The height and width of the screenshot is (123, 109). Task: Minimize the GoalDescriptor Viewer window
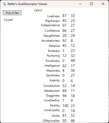(80, 4)
